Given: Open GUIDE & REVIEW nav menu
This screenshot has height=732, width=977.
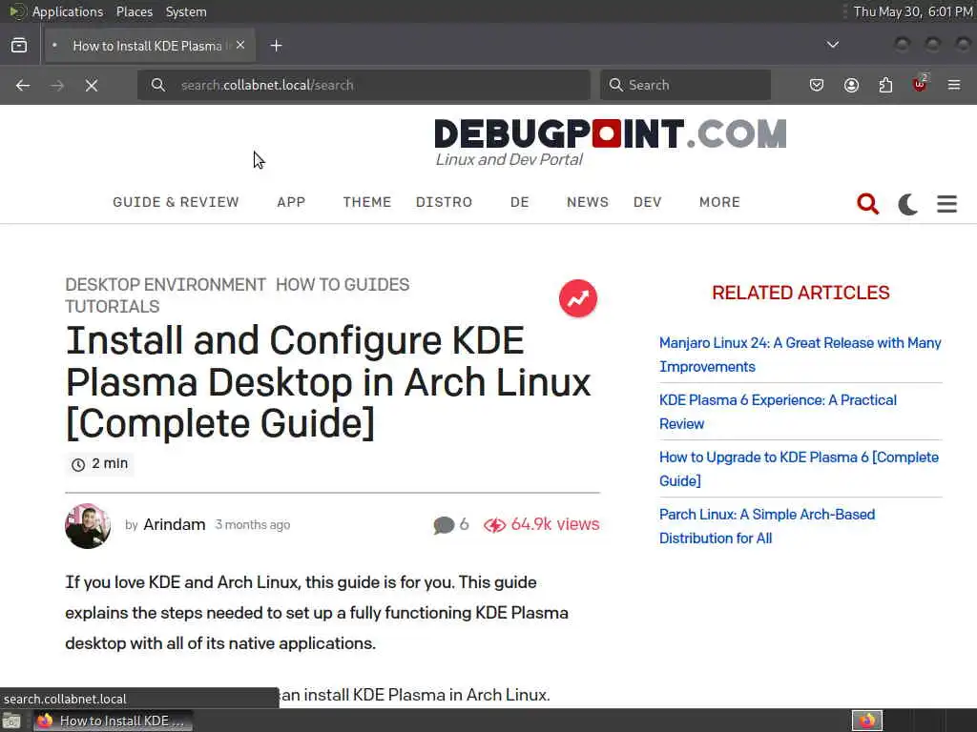Looking at the screenshot, I should [176, 202].
